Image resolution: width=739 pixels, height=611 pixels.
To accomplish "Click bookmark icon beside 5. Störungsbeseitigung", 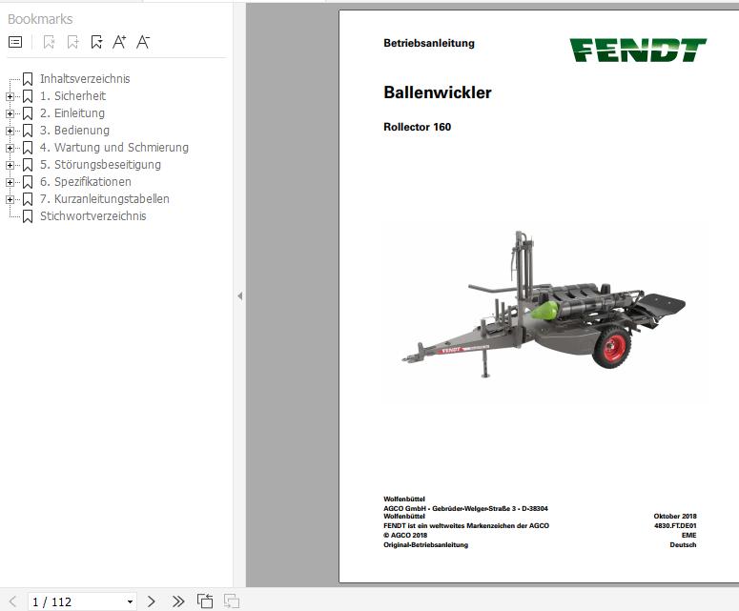I will tap(28, 165).
